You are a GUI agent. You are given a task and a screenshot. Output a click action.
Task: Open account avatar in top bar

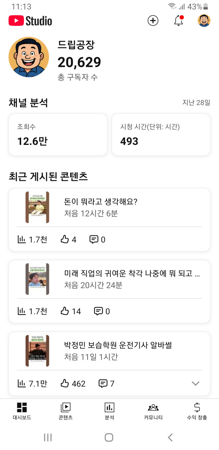204,21
